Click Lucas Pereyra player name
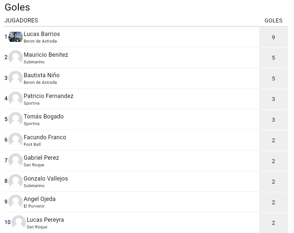The height and width of the screenshot is (233, 294). pyautogui.click(x=45, y=220)
